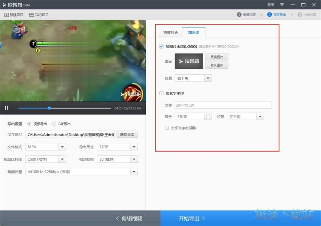Open image watermark 位置 右下角 dropdown
Viewport: 321px width, 226px height.
[x=193, y=78]
